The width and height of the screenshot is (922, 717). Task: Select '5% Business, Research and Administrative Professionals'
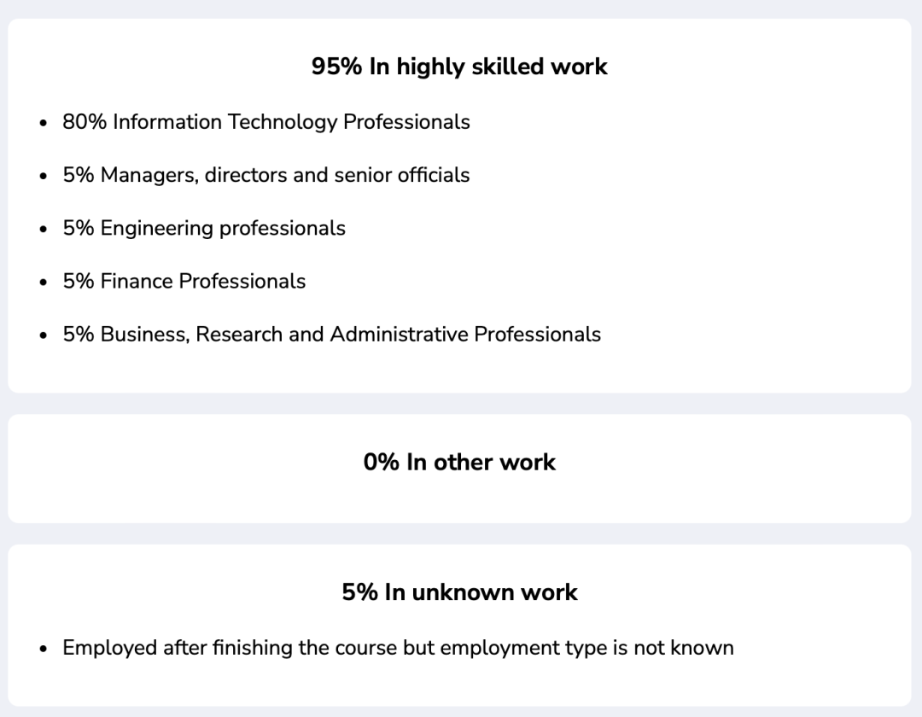click(x=331, y=334)
